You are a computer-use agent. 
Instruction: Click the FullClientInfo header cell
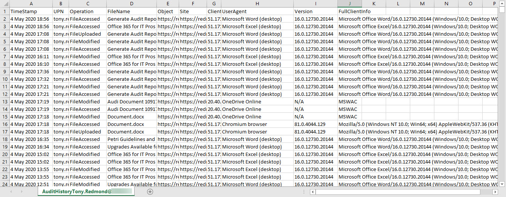point(350,11)
